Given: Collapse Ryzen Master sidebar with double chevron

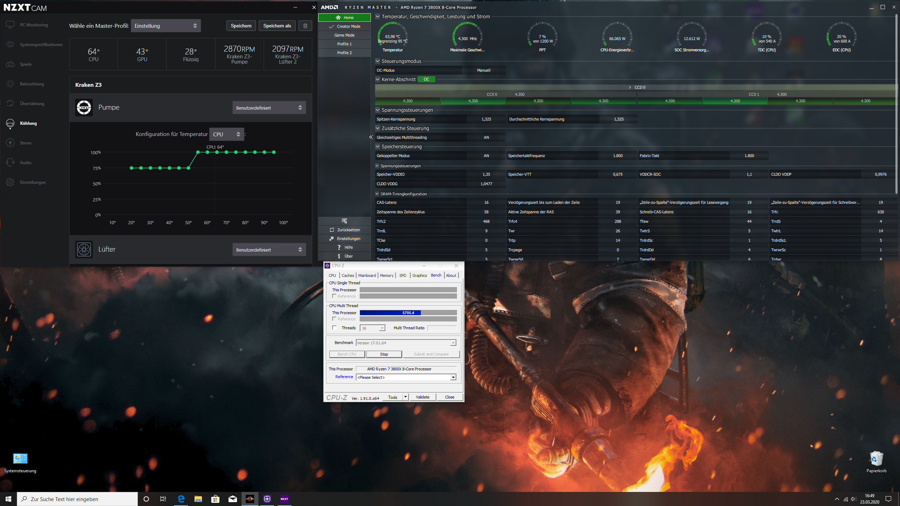Looking at the screenshot, I should coord(371,137).
